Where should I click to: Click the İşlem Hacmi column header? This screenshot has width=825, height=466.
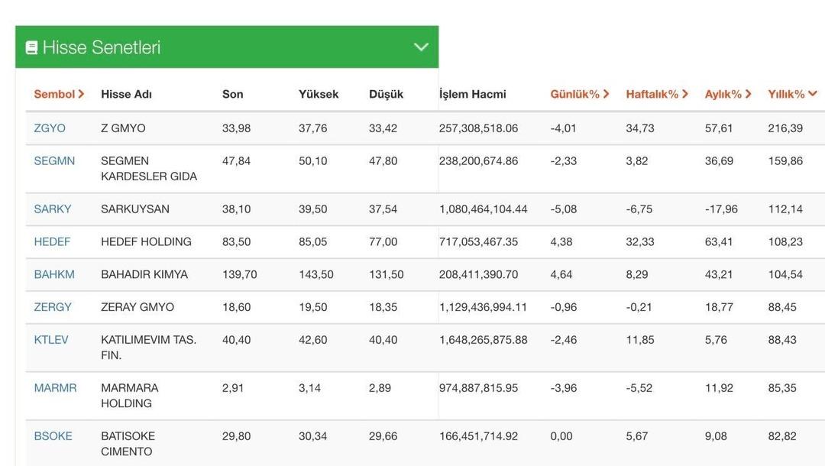point(472,94)
